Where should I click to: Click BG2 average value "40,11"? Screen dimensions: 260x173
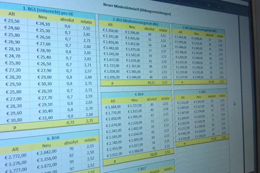click(151, 82)
